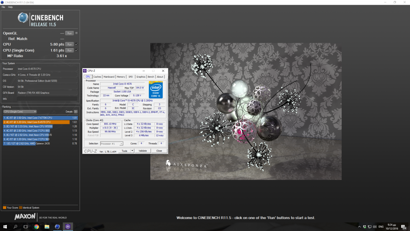Image resolution: width=410 pixels, height=231 pixels.
Task: Click the Validate button in CPU-Z
Action: [142, 151]
